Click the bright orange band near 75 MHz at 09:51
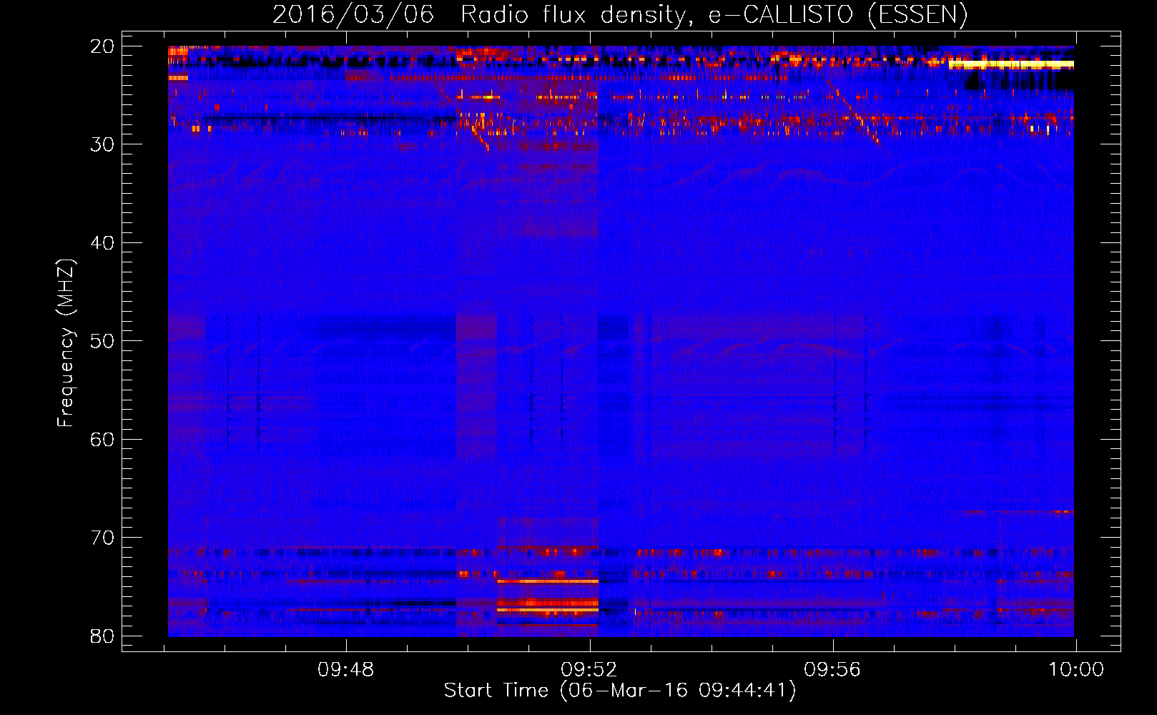The image size is (1157, 715). (548, 581)
